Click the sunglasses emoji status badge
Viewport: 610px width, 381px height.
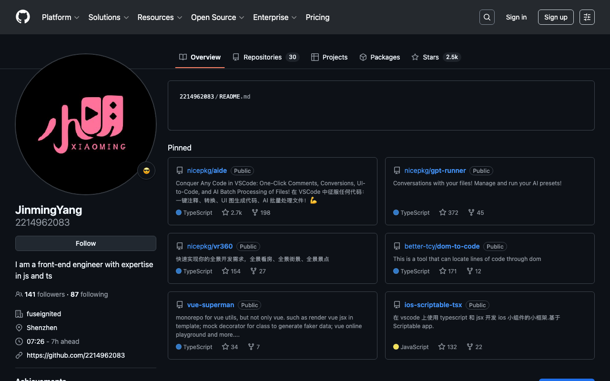(x=146, y=170)
